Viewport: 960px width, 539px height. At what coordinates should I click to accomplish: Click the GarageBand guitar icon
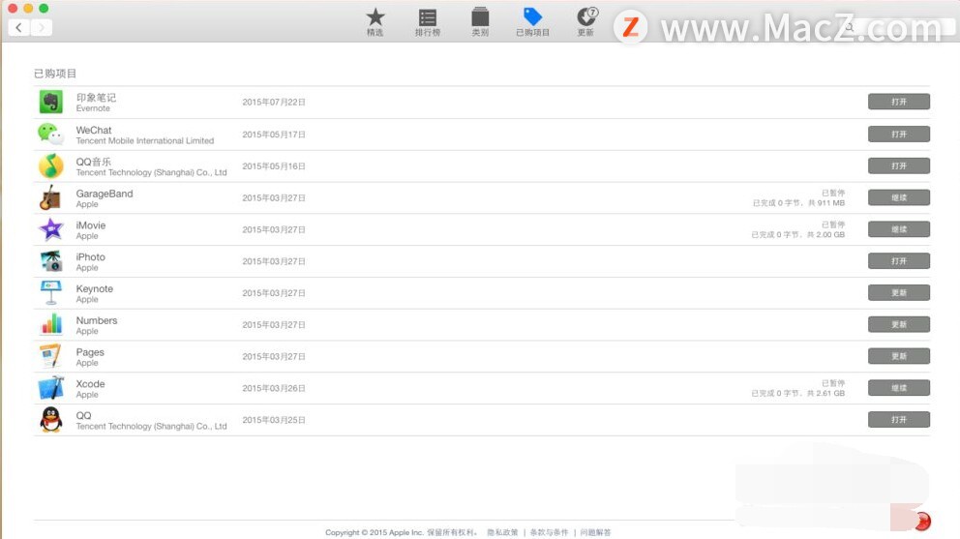[x=51, y=197]
